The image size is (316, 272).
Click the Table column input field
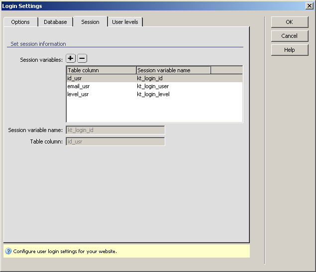click(x=115, y=141)
